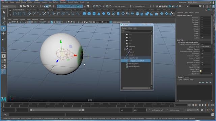216x121 pixels.
Task: Open the frame rate fps dropdown
Action: point(193,110)
